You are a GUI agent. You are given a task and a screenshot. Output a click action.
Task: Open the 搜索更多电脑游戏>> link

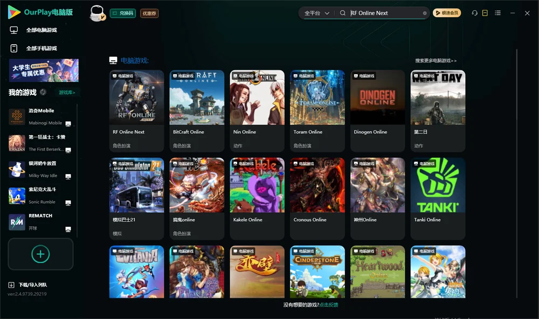coord(436,61)
